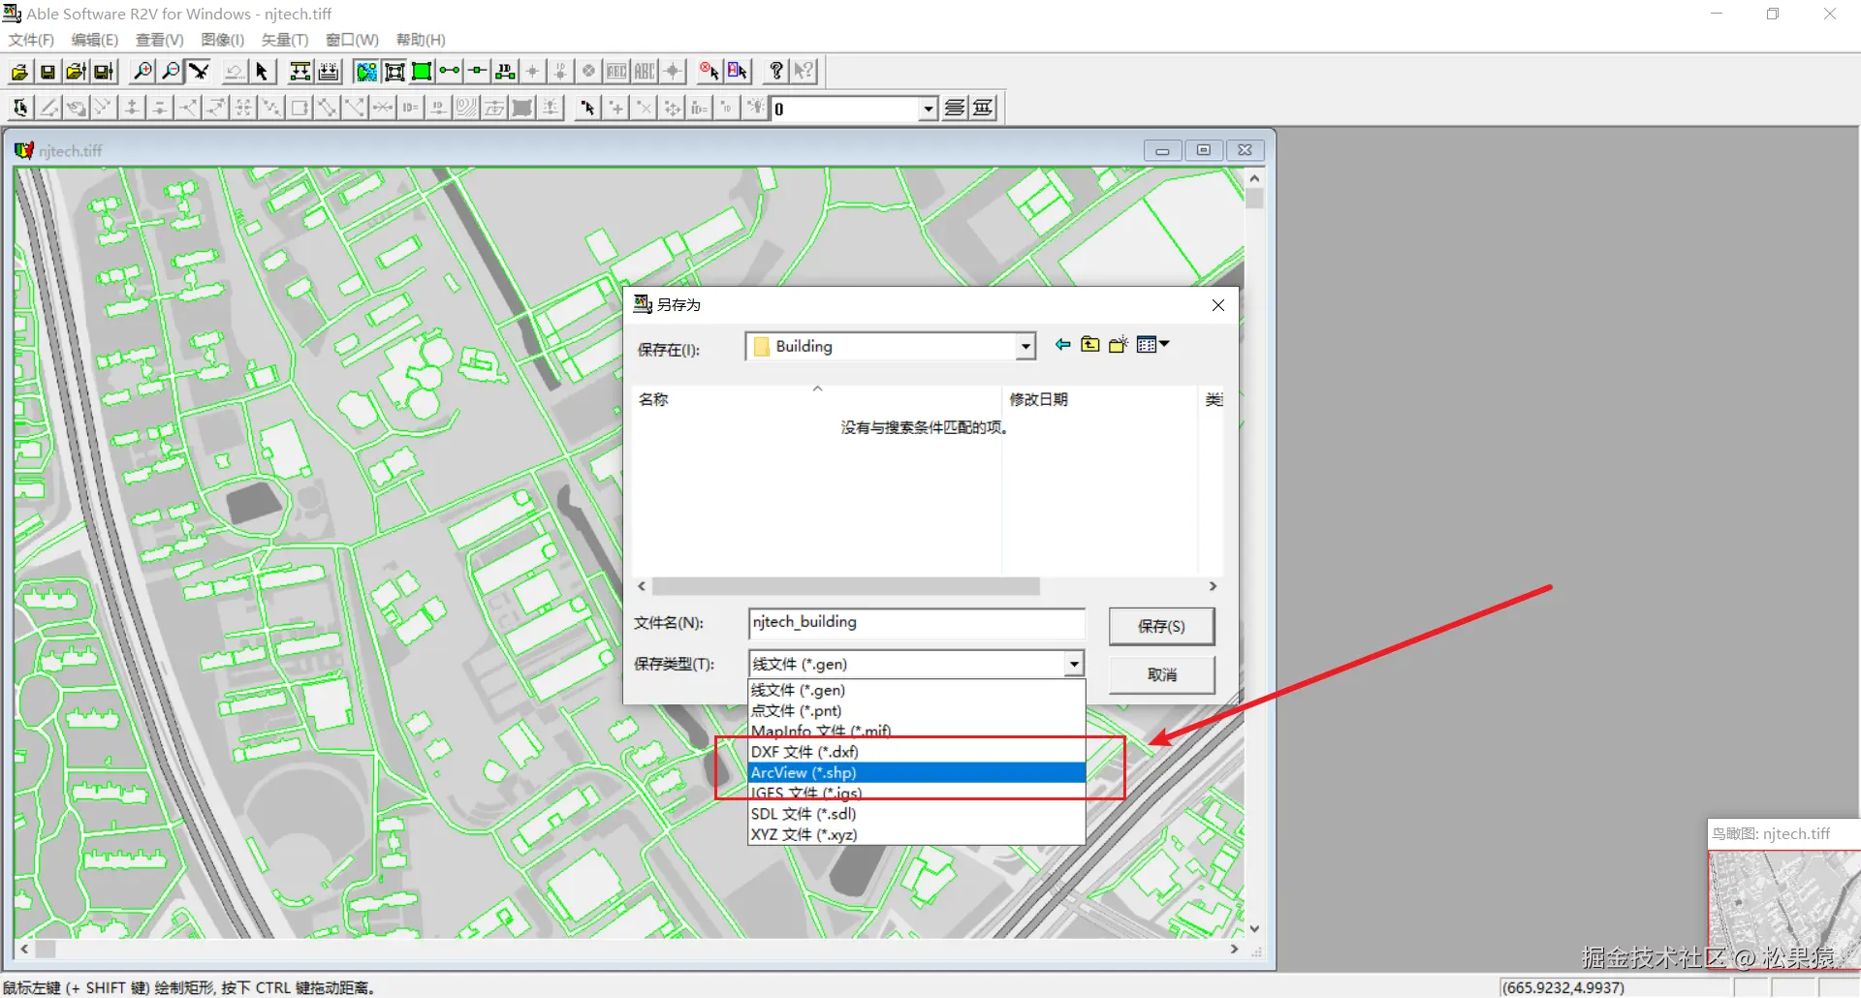The height and width of the screenshot is (998, 1861).
Task: Select XYZ 文件 (*.xyz) file type
Action: tap(916, 834)
